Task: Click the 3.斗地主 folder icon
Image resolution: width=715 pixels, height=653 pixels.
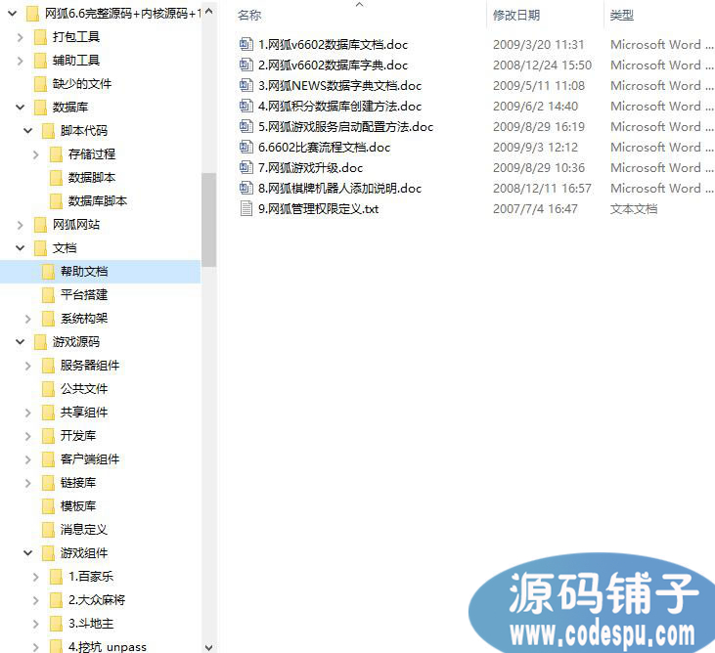Action: pos(56,624)
